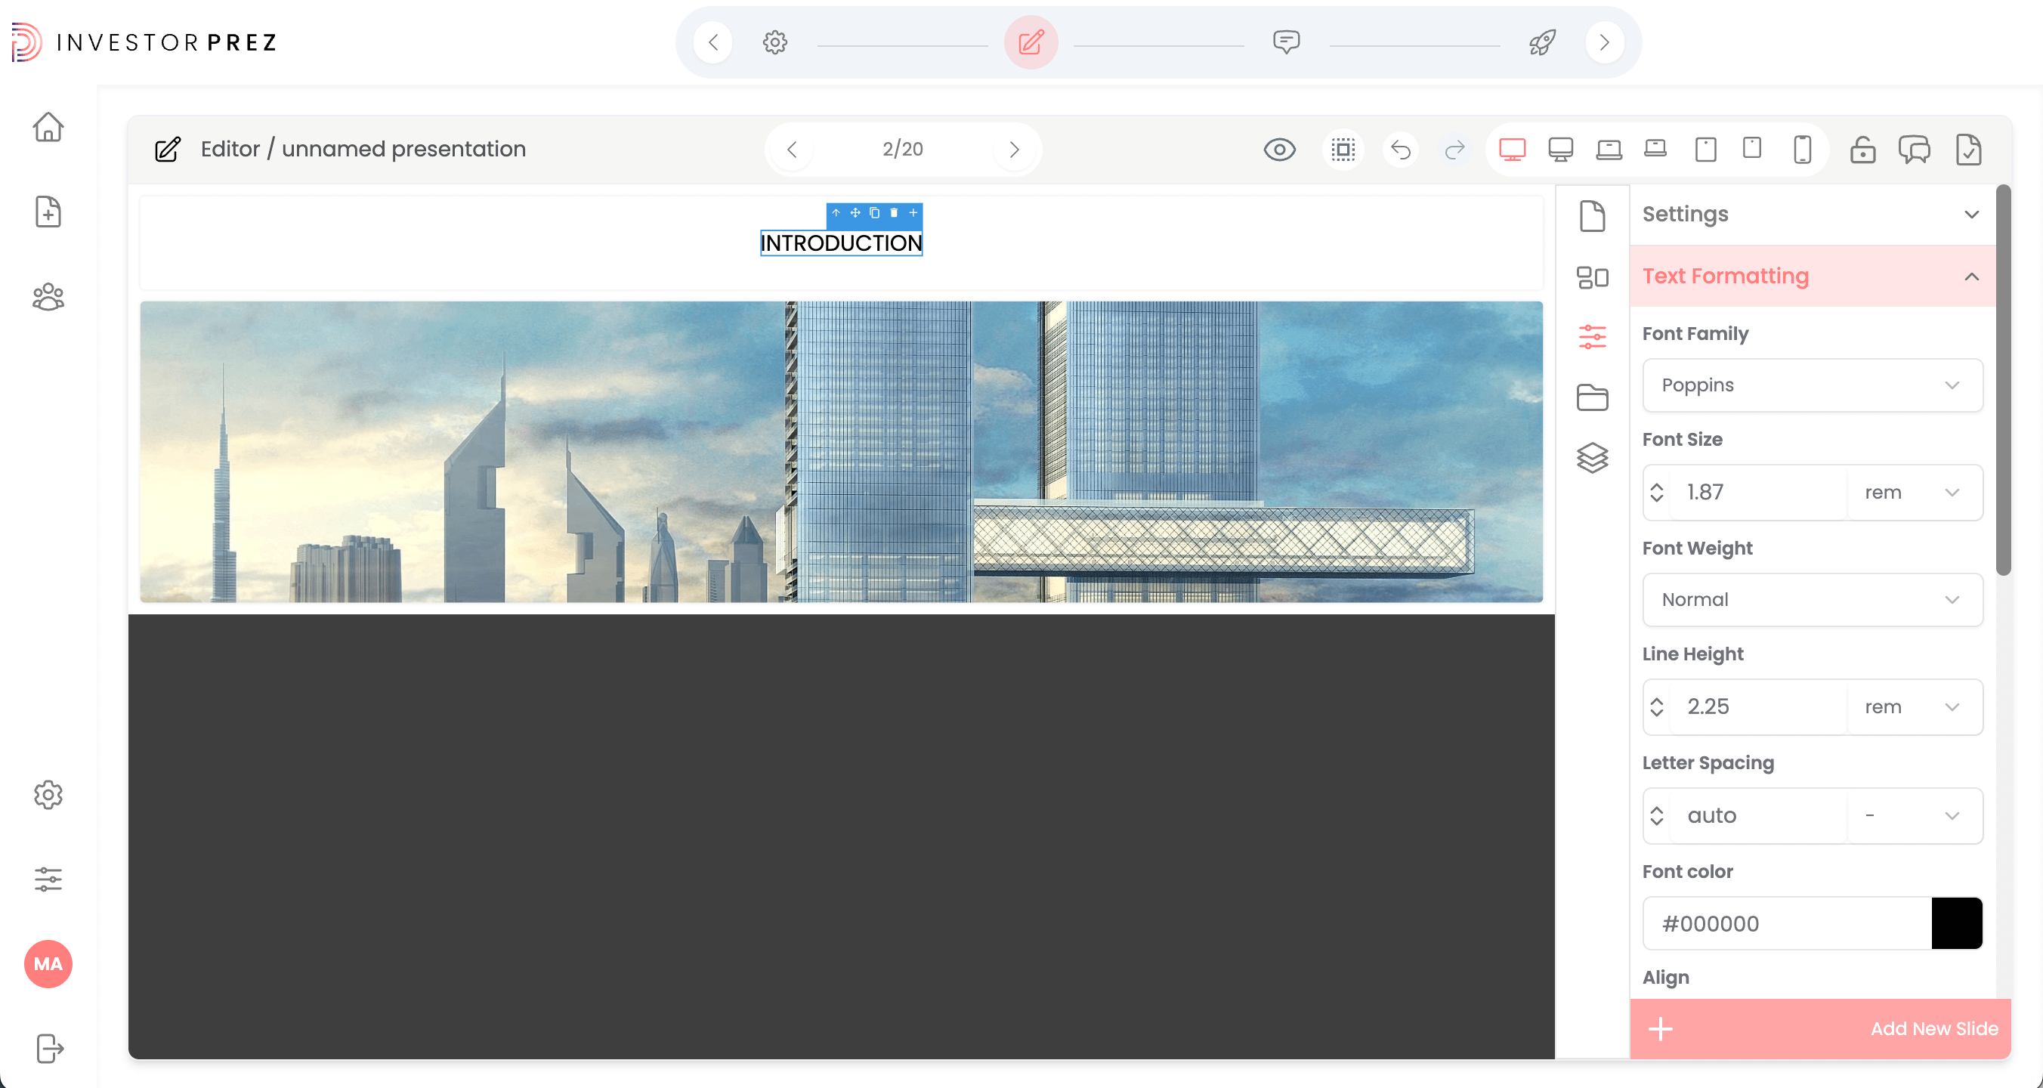This screenshot has height=1088, width=2043.
Task: Duplicate the selected INTRODUCTION block
Action: 874,212
